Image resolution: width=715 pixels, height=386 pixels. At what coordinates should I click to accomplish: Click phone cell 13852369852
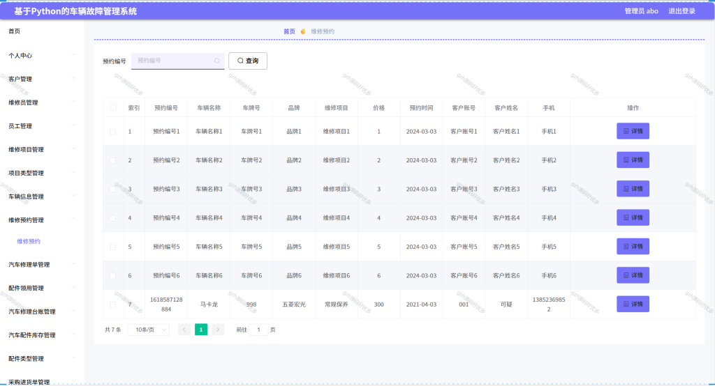point(549,304)
